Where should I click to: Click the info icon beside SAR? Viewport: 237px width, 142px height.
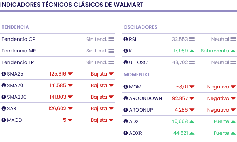click(4, 108)
